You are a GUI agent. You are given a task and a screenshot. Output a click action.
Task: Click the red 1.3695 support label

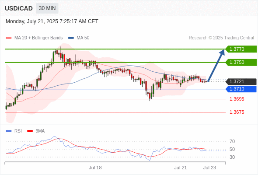(x=237, y=99)
